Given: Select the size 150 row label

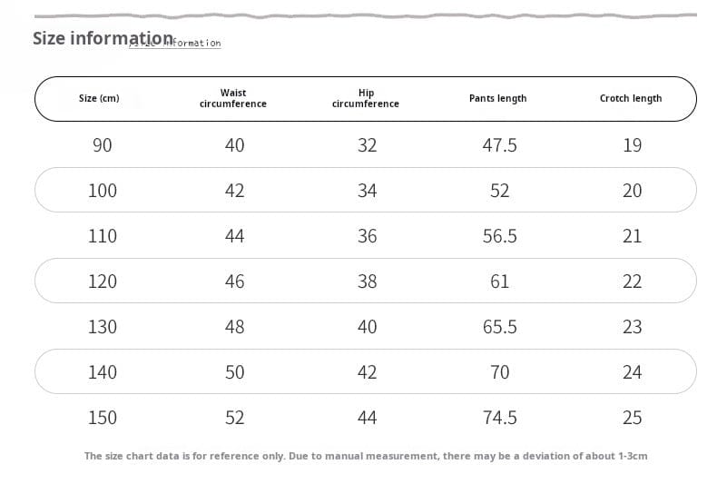Looking at the screenshot, I should pos(103,418).
